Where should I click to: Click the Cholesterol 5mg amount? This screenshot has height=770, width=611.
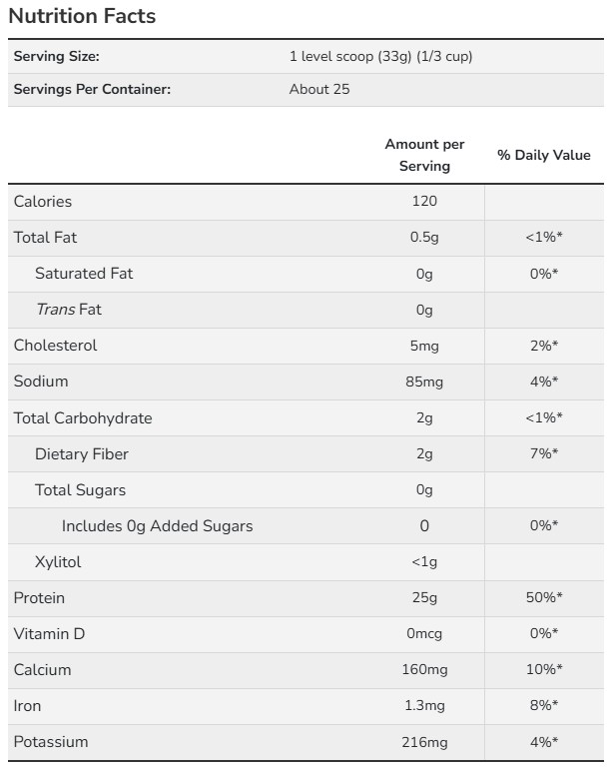(x=424, y=346)
